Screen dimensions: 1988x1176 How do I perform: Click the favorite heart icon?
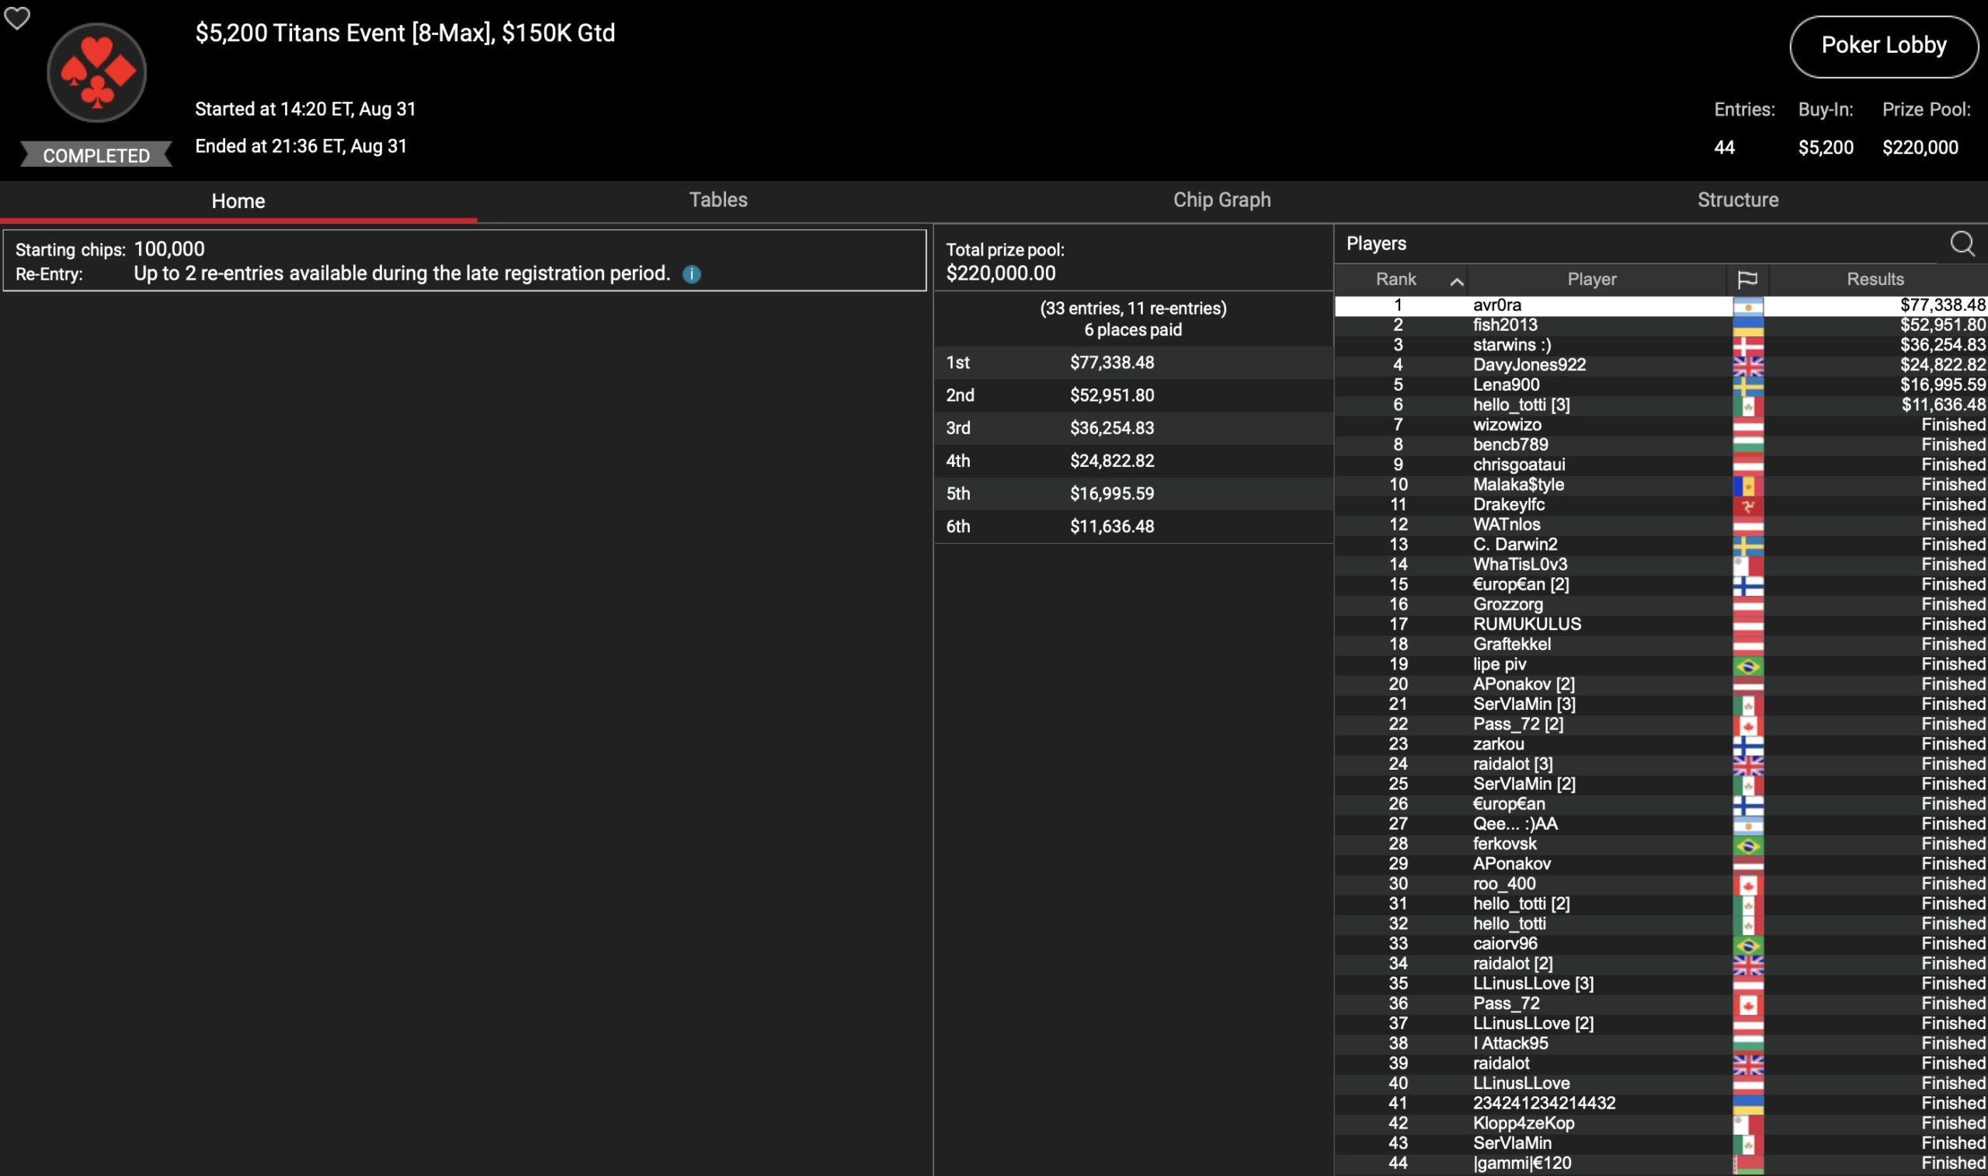16,17
